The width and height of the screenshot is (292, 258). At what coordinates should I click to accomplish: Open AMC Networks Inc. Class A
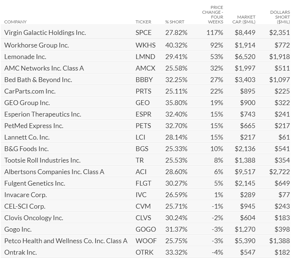[44, 68]
